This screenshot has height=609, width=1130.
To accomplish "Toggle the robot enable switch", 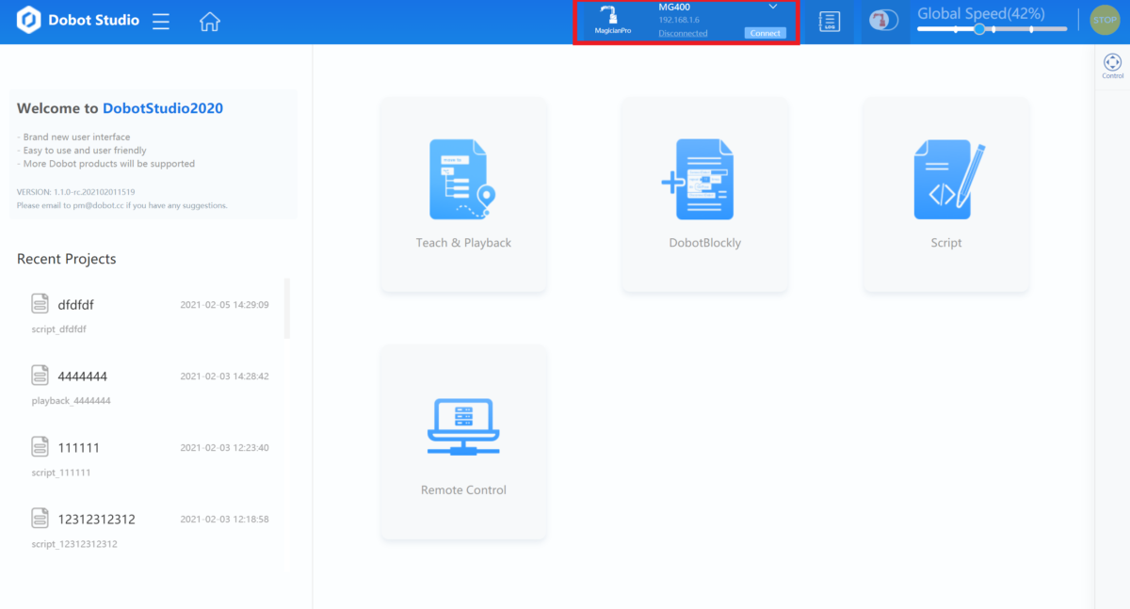I will (x=882, y=22).
